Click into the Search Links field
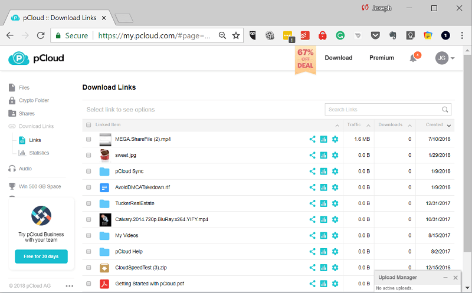This screenshot has width=472, height=293. click(x=382, y=110)
